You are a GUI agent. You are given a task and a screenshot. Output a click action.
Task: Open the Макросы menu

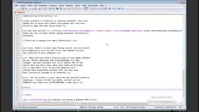tap(69, 6)
